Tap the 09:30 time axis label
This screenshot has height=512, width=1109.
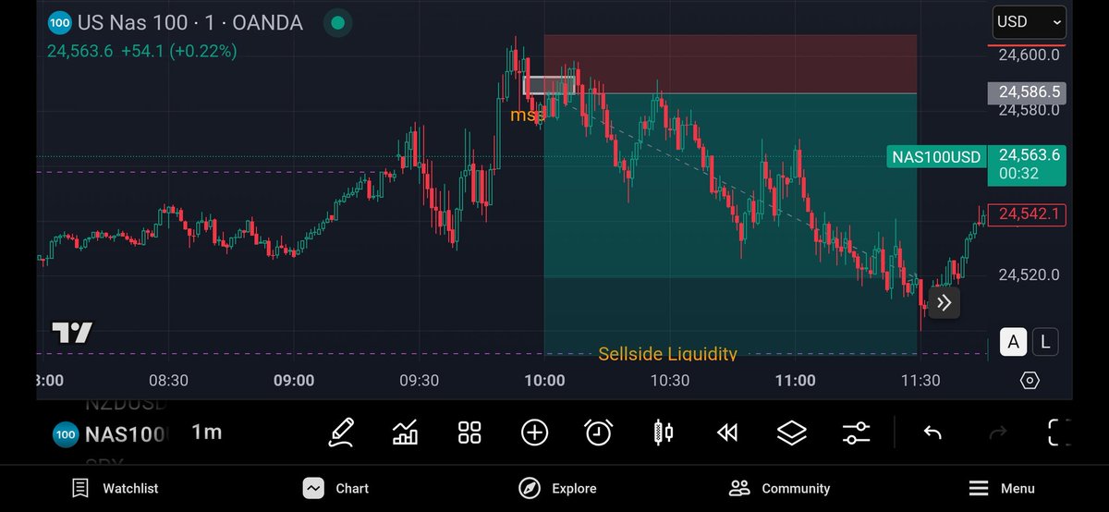click(x=419, y=381)
